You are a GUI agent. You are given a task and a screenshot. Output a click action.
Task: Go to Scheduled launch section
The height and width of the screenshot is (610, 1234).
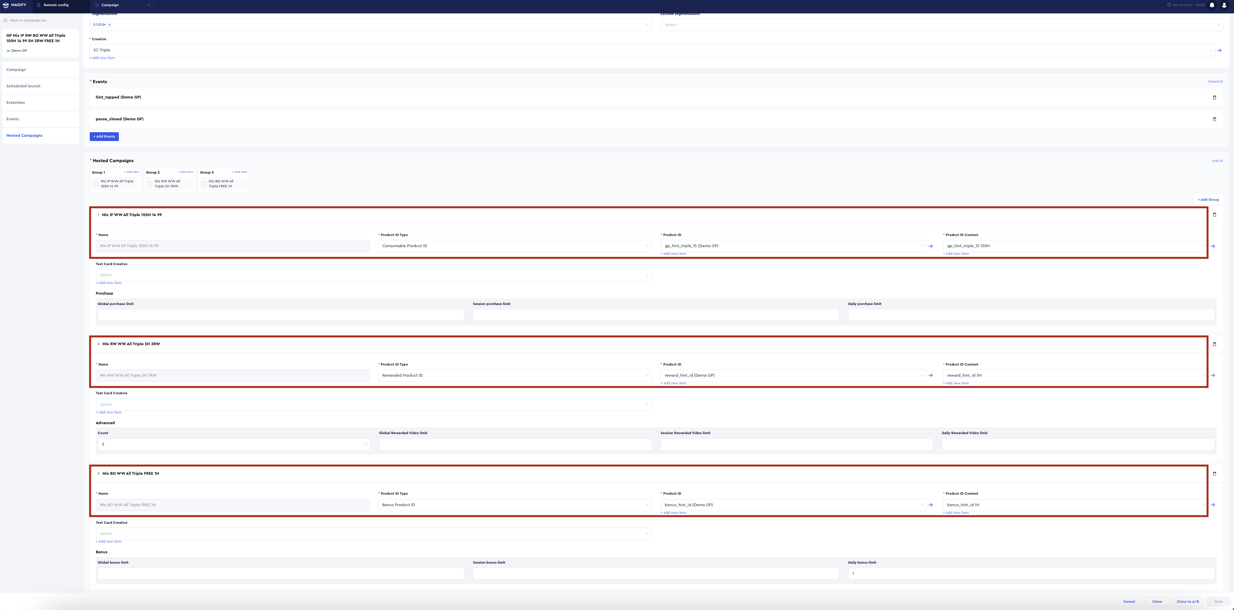[x=23, y=86]
